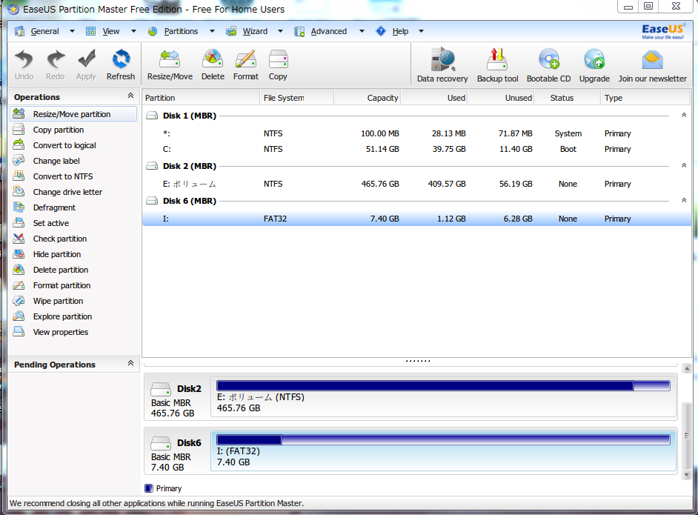Apply pending changes with the checkmark icon
Screen dimensions: 698x515
pos(86,64)
